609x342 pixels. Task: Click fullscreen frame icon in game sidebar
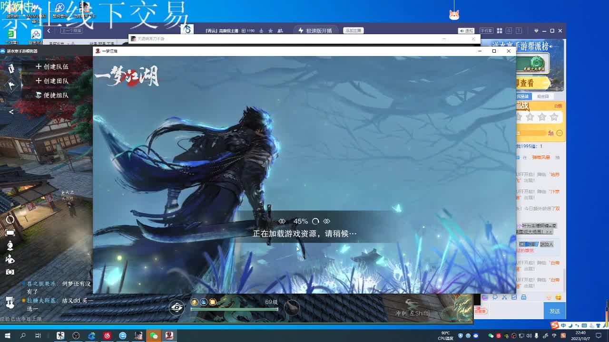pyautogui.click(x=10, y=233)
